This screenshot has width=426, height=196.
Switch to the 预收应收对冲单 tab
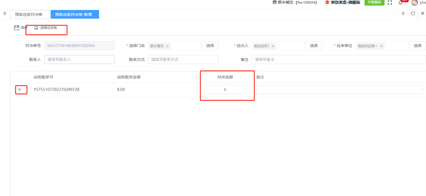(x=30, y=14)
